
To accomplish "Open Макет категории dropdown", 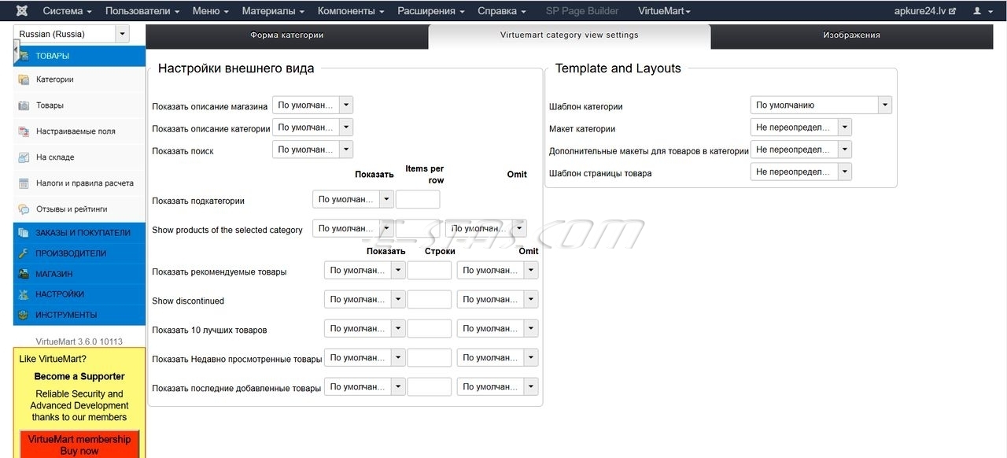I will 801,127.
